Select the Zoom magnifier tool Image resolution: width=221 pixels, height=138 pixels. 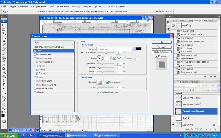4,108
